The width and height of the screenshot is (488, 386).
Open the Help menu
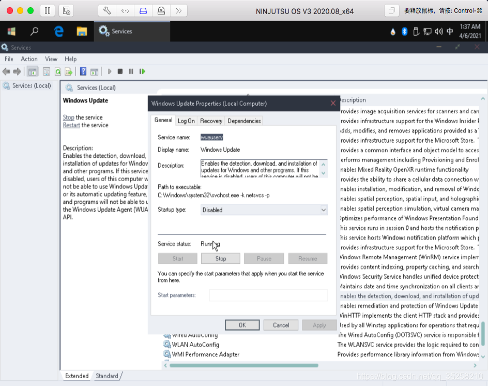pos(71,59)
